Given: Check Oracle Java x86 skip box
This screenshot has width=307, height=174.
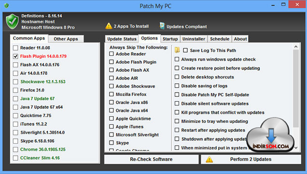Looking at the screenshot, I should coord(112,102).
